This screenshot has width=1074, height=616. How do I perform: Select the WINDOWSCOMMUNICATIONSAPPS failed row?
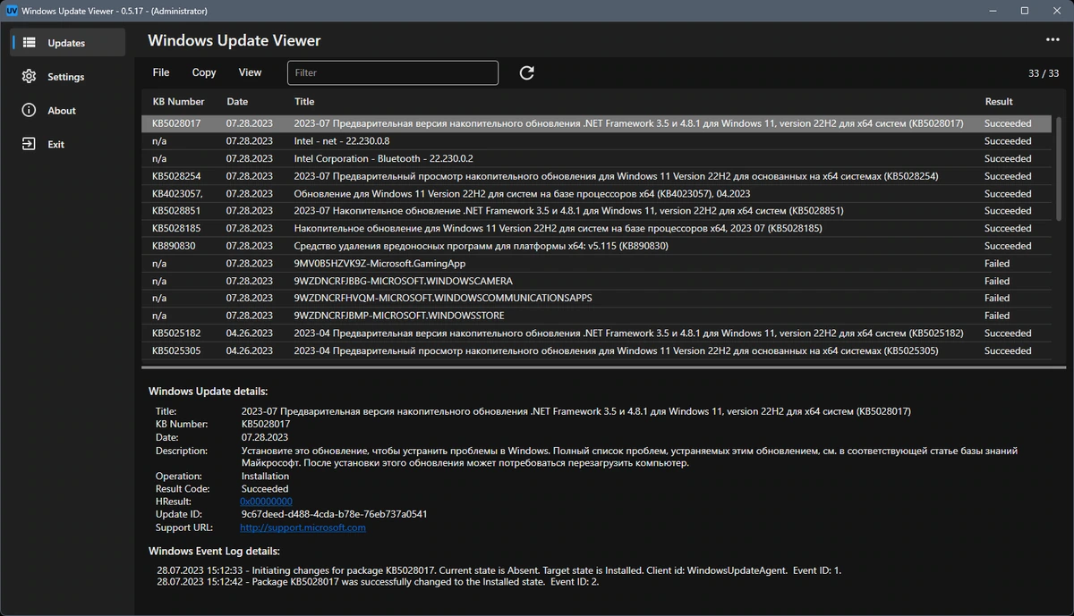(597, 298)
